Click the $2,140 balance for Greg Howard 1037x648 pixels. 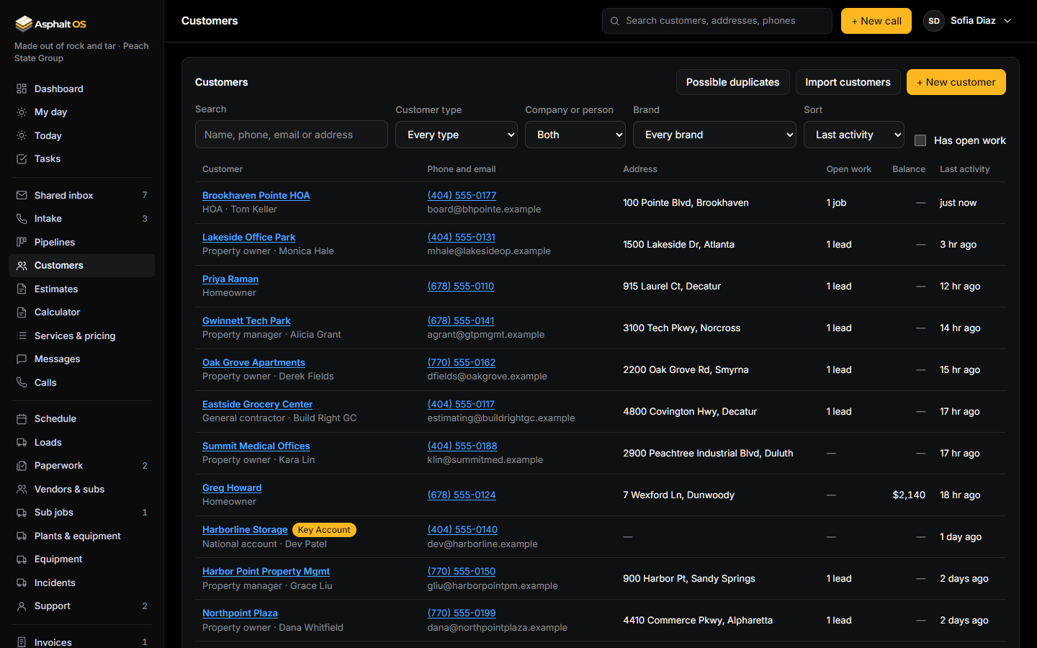click(x=909, y=495)
